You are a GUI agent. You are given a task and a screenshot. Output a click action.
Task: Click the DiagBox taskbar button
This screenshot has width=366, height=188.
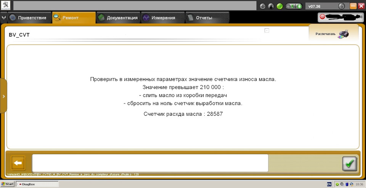[37, 184]
